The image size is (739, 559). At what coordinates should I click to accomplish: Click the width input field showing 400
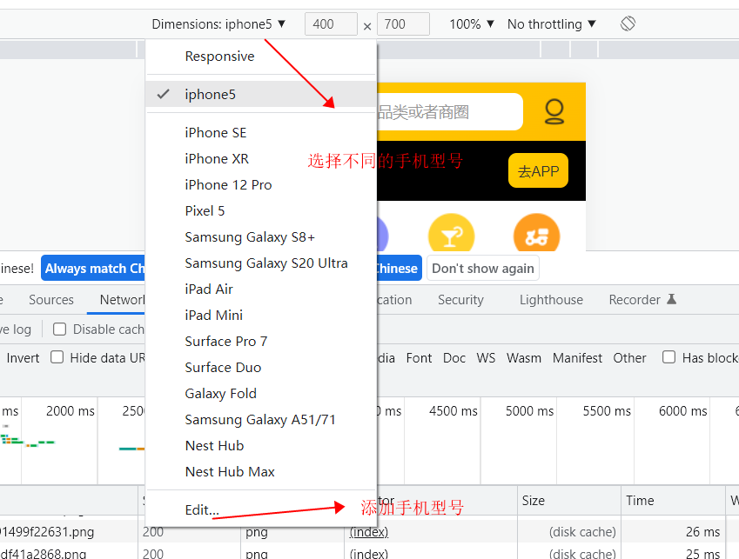click(x=331, y=24)
